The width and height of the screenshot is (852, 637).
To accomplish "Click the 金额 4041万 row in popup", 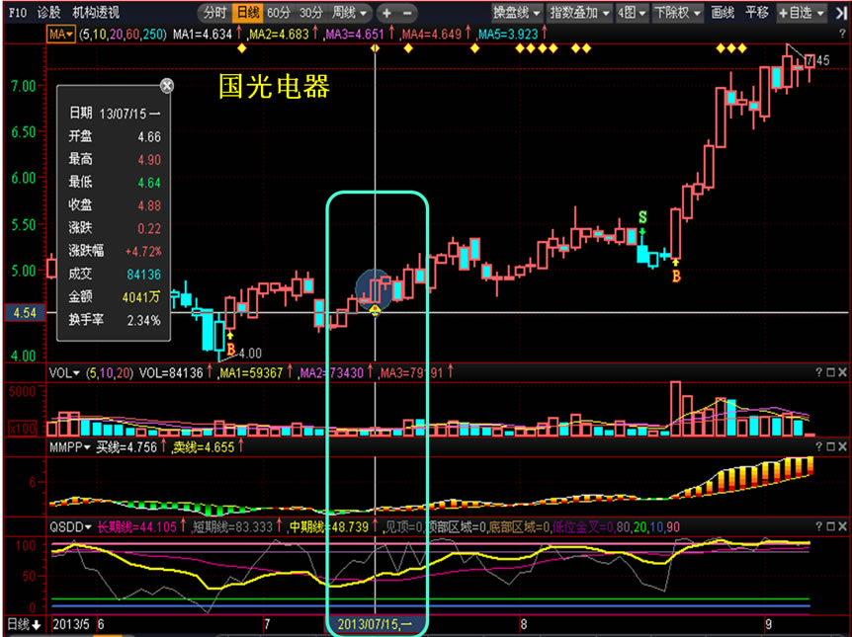I will click(x=114, y=296).
